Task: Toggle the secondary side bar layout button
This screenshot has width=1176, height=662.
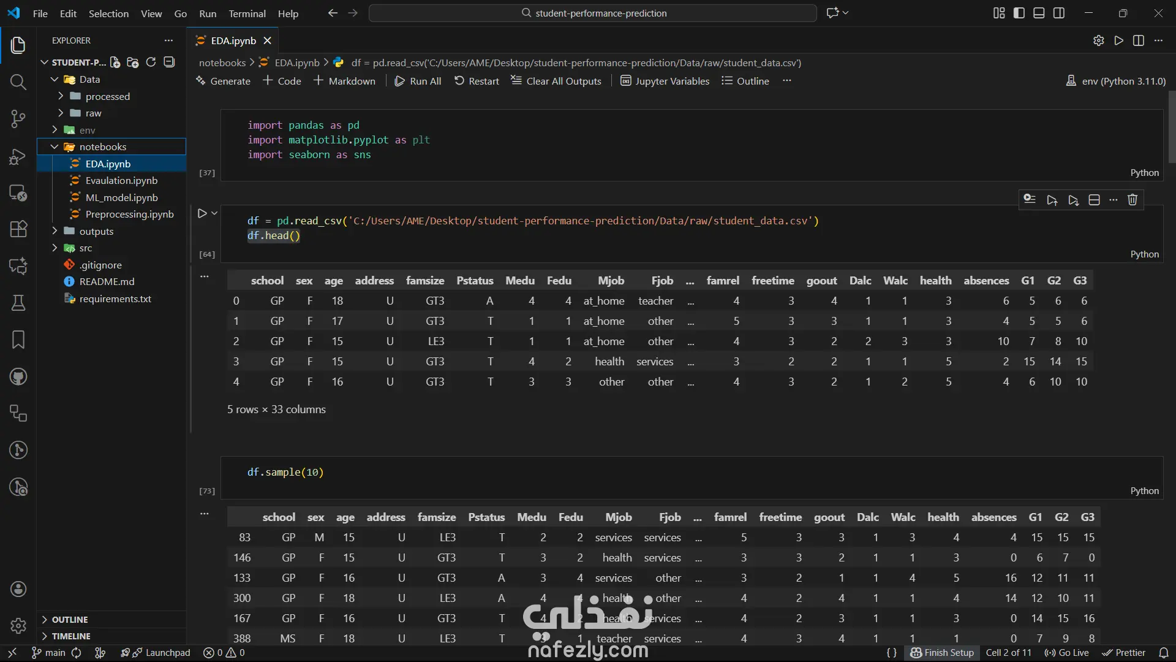Action: [x=1059, y=13]
